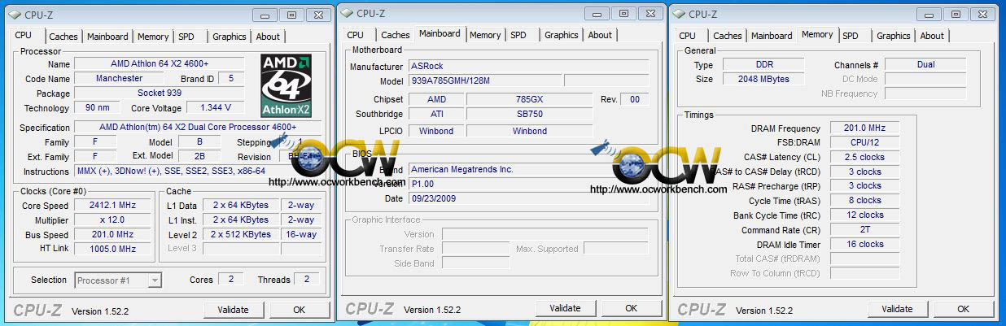Maximize the middle CPU-Z window
This screenshot has height=326, width=1006.
click(x=623, y=13)
